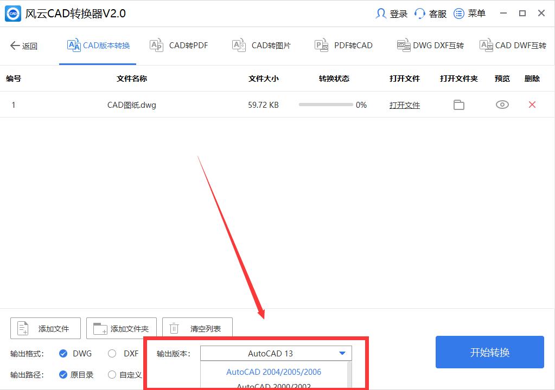Image resolution: width=555 pixels, height=390 pixels.
Task: Open the folder icon for CAD图纸.dwg
Action: pos(458,105)
